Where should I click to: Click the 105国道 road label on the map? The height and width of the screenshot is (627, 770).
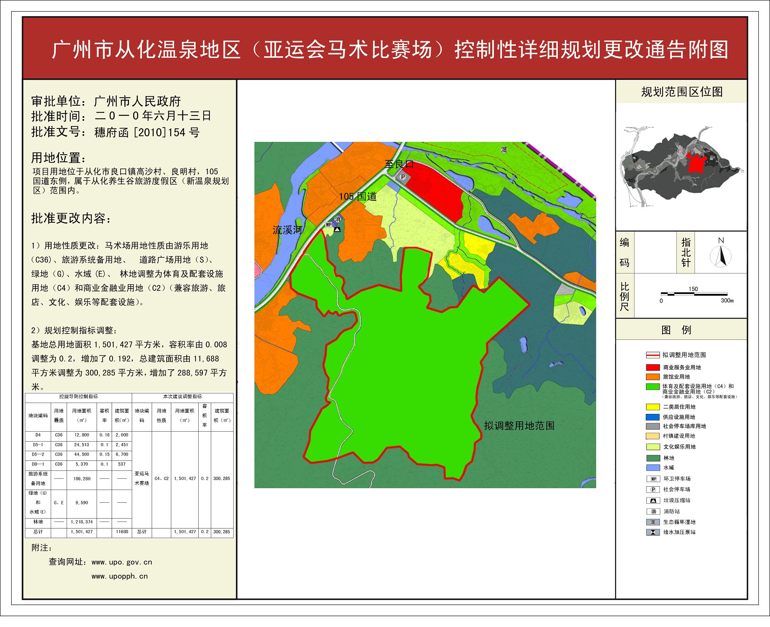(358, 197)
